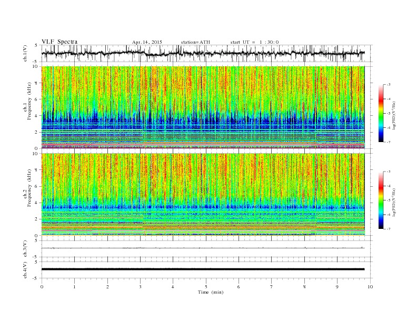Click the "ch.3(V)" axis label
The height and width of the screenshot is (322, 417).
[x=25, y=249]
